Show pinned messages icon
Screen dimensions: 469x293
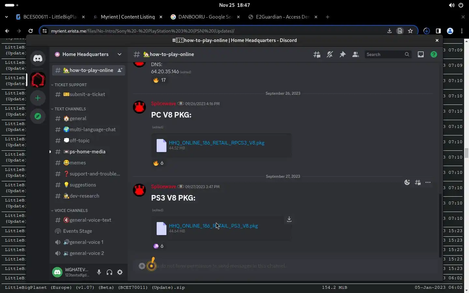[x=343, y=55]
